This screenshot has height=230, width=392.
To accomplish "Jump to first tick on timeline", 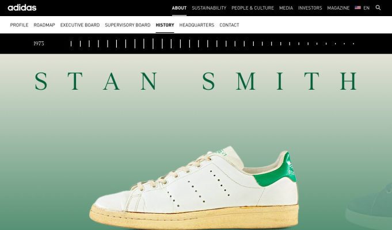I will [71, 44].
